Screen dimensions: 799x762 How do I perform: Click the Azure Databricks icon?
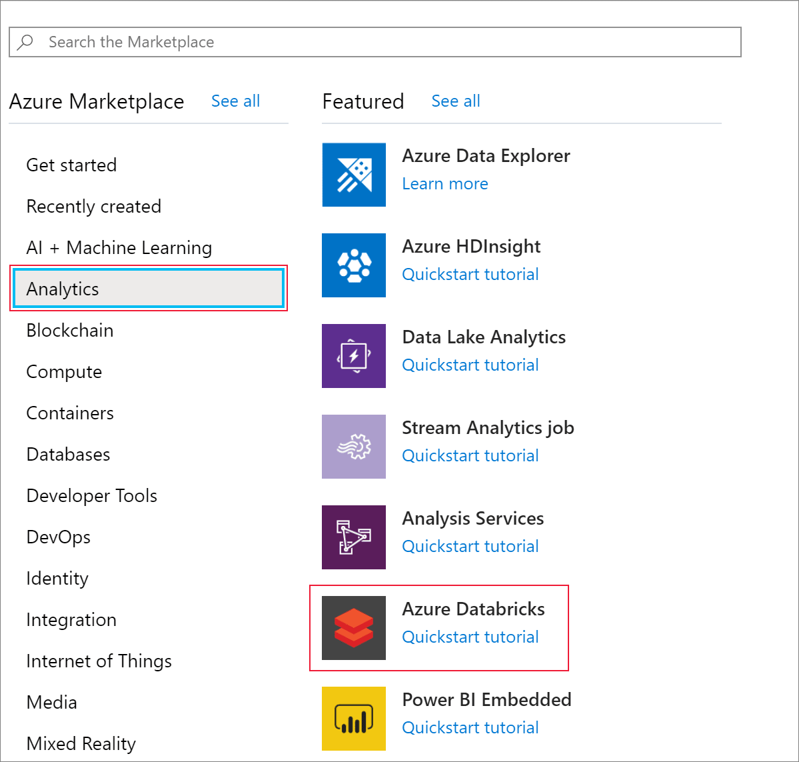point(353,627)
